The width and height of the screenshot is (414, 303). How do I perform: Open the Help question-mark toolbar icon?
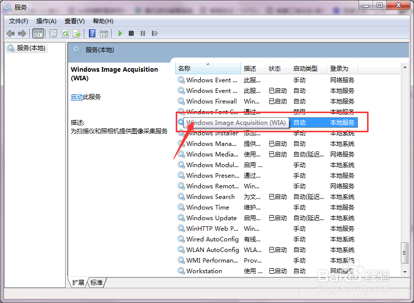(x=92, y=33)
